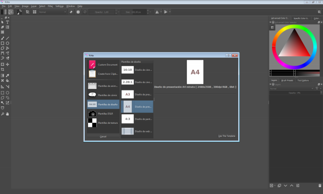323x194 pixels.
Task: Collapse the Layers docker arrow
Action: click(x=271, y=84)
